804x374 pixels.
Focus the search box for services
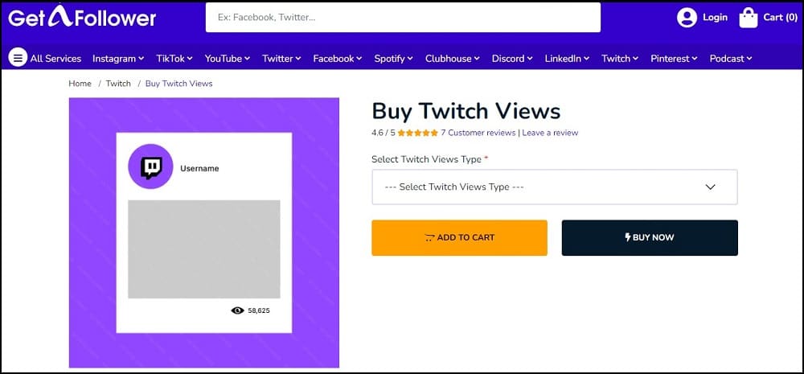(x=403, y=18)
